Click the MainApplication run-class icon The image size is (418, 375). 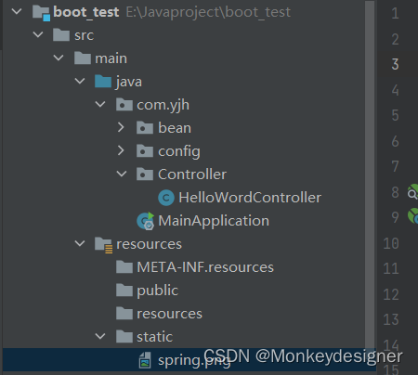(146, 221)
